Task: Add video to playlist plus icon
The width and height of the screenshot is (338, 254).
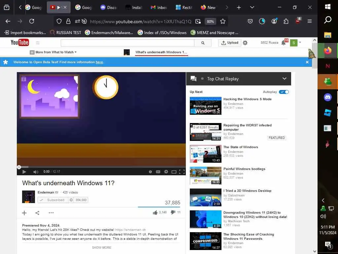Action: click(x=24, y=213)
